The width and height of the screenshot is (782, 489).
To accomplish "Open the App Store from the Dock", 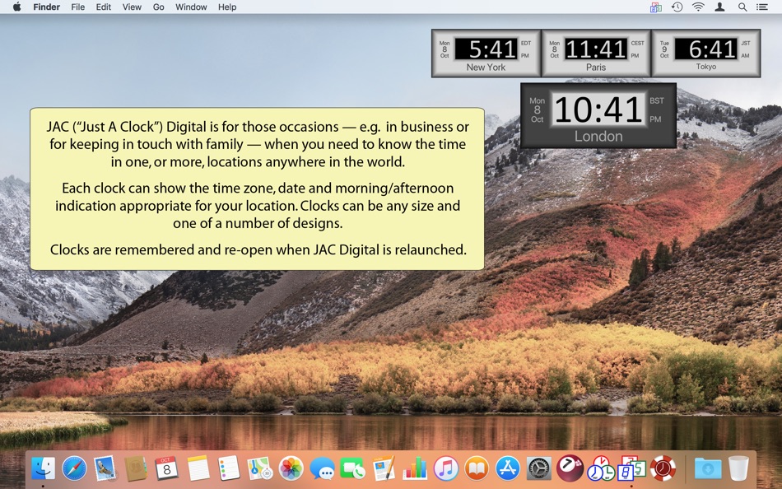I will pyautogui.click(x=507, y=469).
